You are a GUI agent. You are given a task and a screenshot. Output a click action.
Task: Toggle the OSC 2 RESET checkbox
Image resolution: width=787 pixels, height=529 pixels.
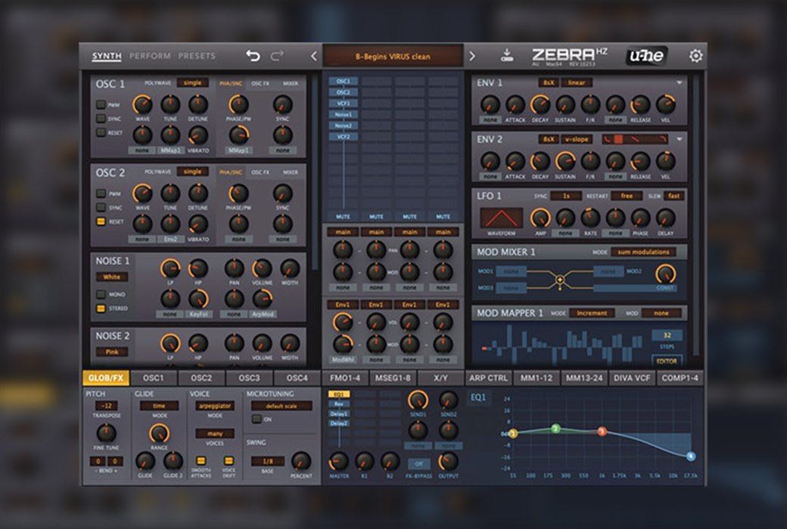[101, 221]
